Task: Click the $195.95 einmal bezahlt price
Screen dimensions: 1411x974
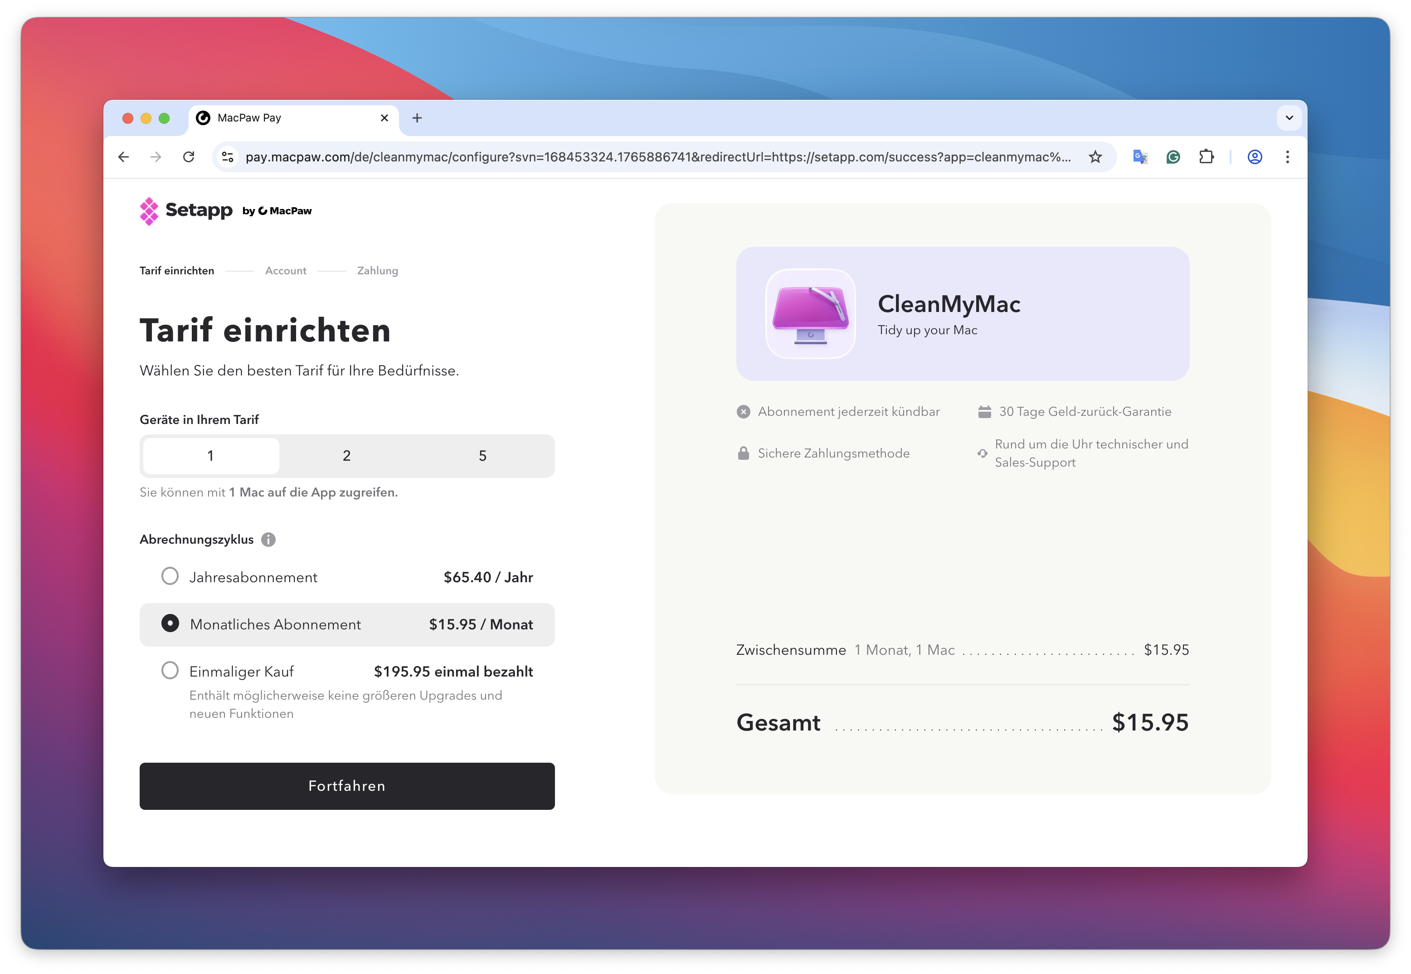Action: [x=453, y=672]
